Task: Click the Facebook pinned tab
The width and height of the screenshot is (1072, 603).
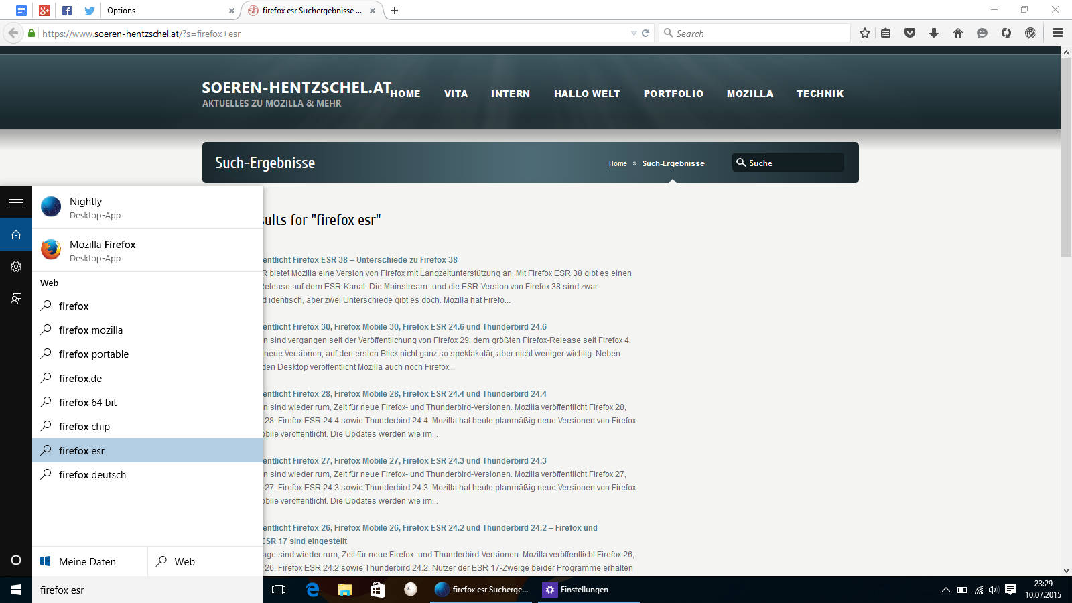Action: coord(67,11)
